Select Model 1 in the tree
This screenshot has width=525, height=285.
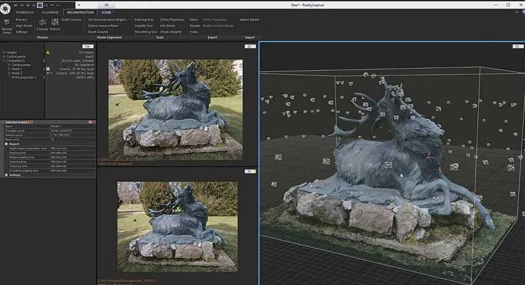point(17,69)
